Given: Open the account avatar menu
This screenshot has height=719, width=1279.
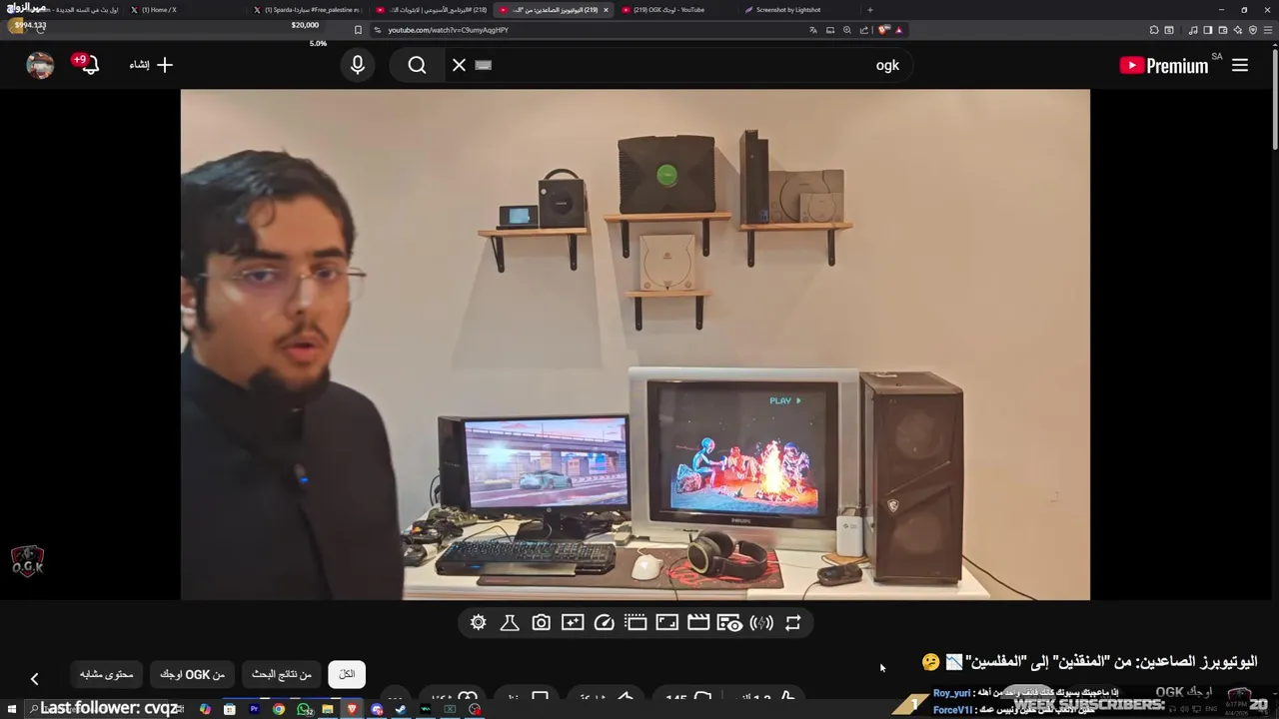Looking at the screenshot, I should pos(40,65).
